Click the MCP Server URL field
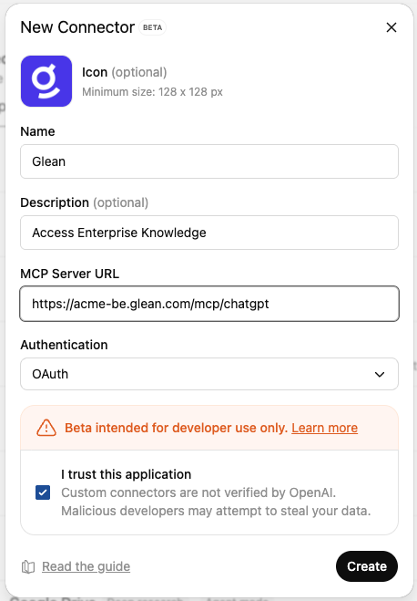 209,304
